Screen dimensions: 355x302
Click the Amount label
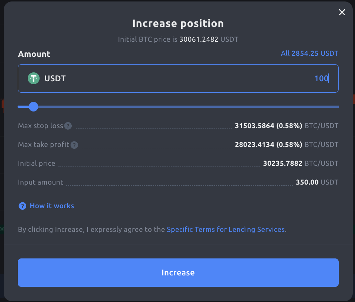(34, 54)
